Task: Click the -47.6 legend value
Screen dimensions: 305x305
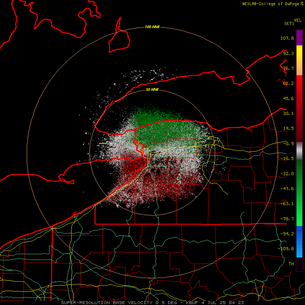Action: pyautogui.click(x=287, y=189)
